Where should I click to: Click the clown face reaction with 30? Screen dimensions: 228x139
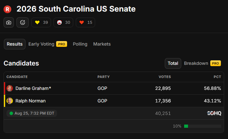click(64, 22)
